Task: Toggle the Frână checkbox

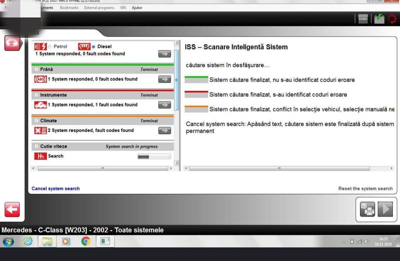Action: click(36, 69)
